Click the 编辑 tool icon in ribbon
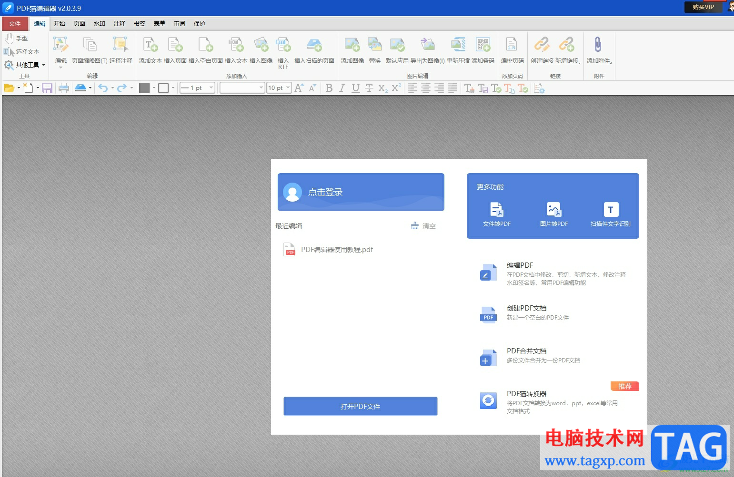 pyautogui.click(x=61, y=45)
